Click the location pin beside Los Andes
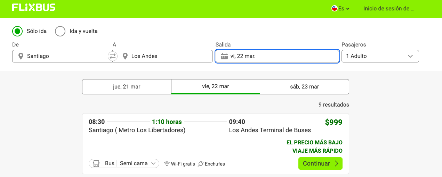The width and height of the screenshot is (442, 177). [x=125, y=56]
